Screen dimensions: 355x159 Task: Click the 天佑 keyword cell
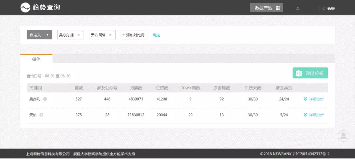(x=33, y=115)
